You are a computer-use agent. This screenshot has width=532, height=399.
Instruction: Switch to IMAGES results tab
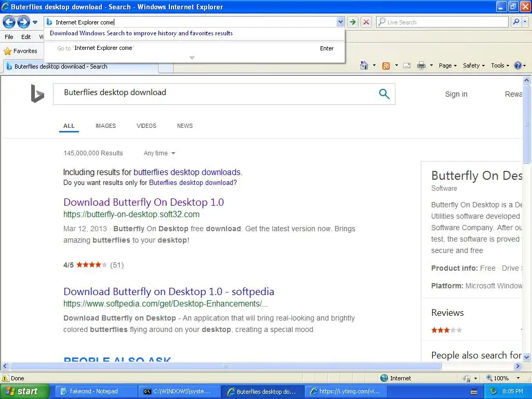tap(105, 126)
